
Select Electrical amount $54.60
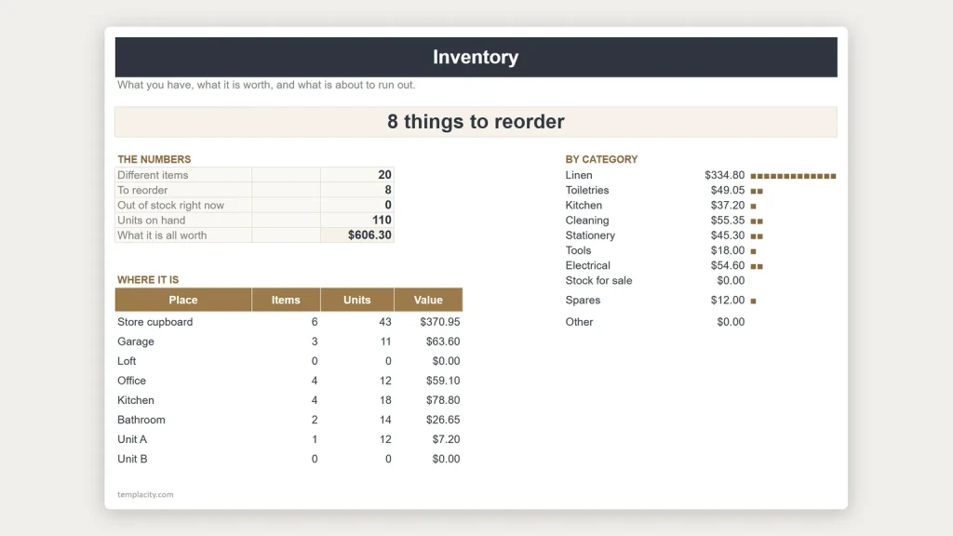[728, 265]
